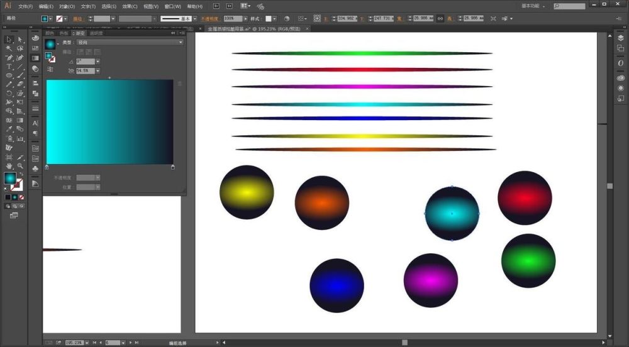Click the Reverse Gradient icon
The height and width of the screenshot is (347, 629).
pyautogui.click(x=50, y=70)
